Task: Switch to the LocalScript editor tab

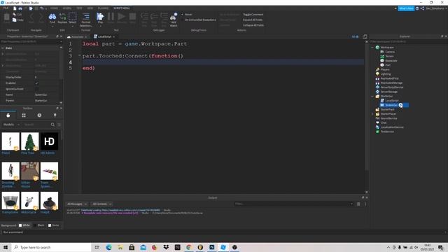Action: pyautogui.click(x=104, y=36)
